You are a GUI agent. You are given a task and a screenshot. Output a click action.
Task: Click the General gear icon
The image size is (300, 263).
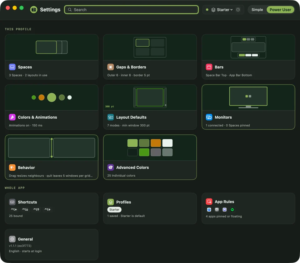[12, 239]
